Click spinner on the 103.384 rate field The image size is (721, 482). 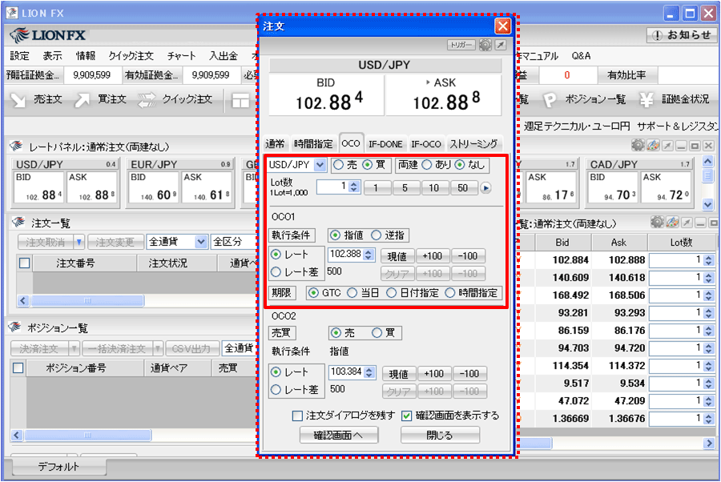(x=369, y=372)
